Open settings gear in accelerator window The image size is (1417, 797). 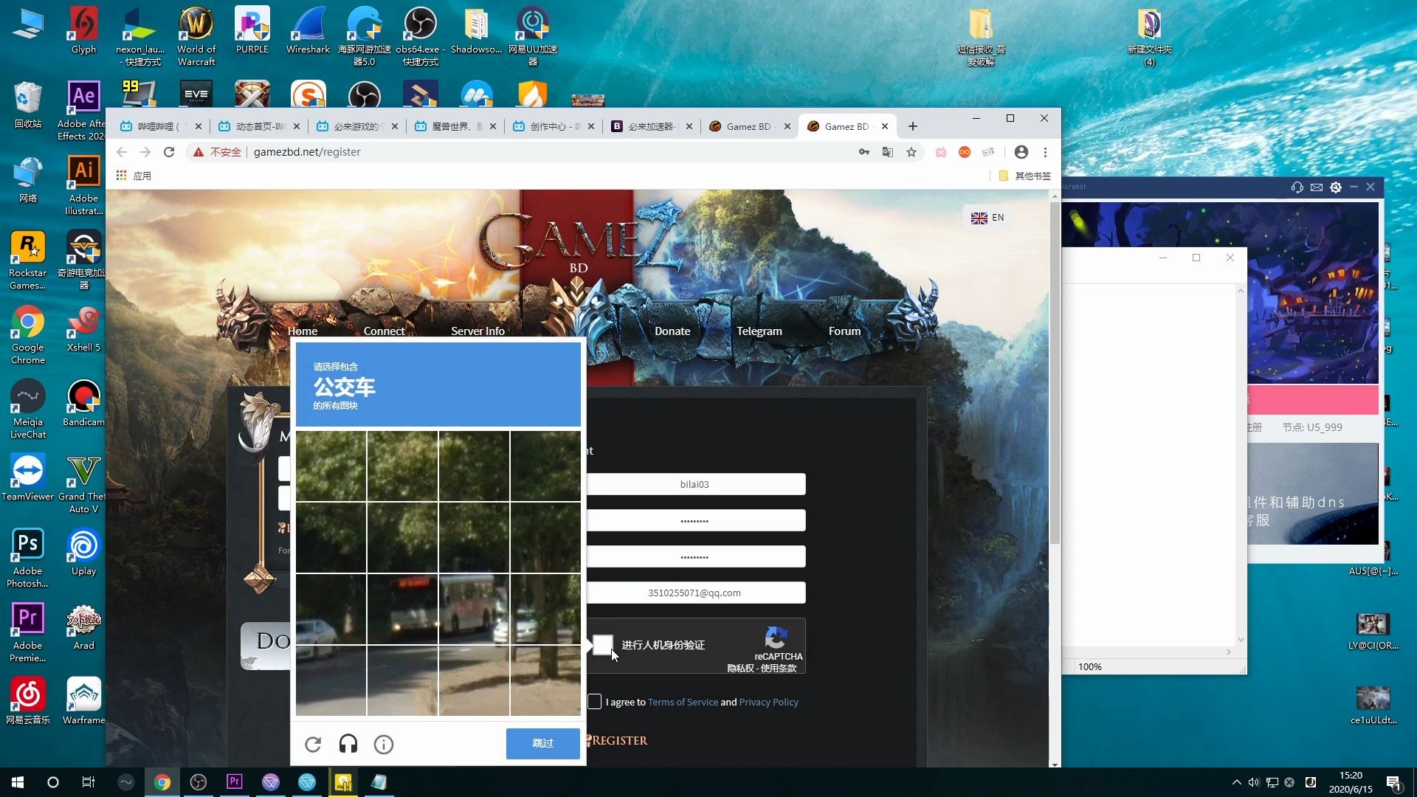(x=1336, y=187)
